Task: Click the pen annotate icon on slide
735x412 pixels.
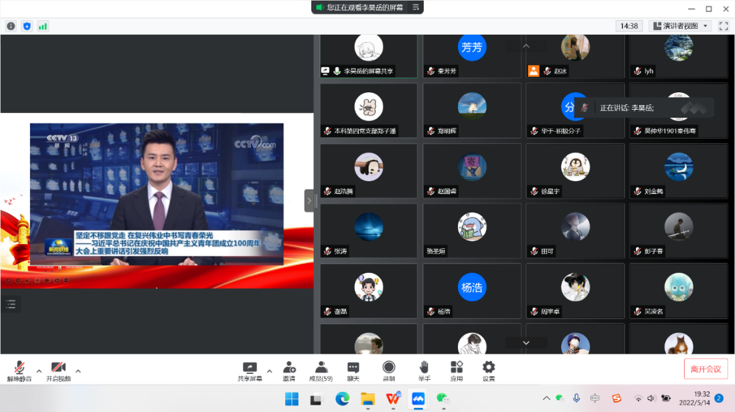Action: click(27, 280)
